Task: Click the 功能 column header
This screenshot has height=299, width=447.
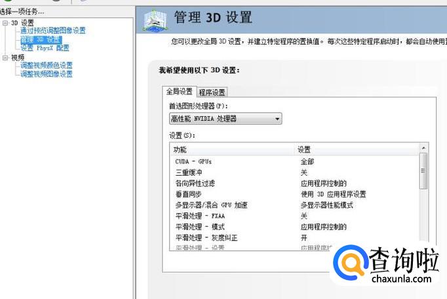Action: pyautogui.click(x=232, y=149)
